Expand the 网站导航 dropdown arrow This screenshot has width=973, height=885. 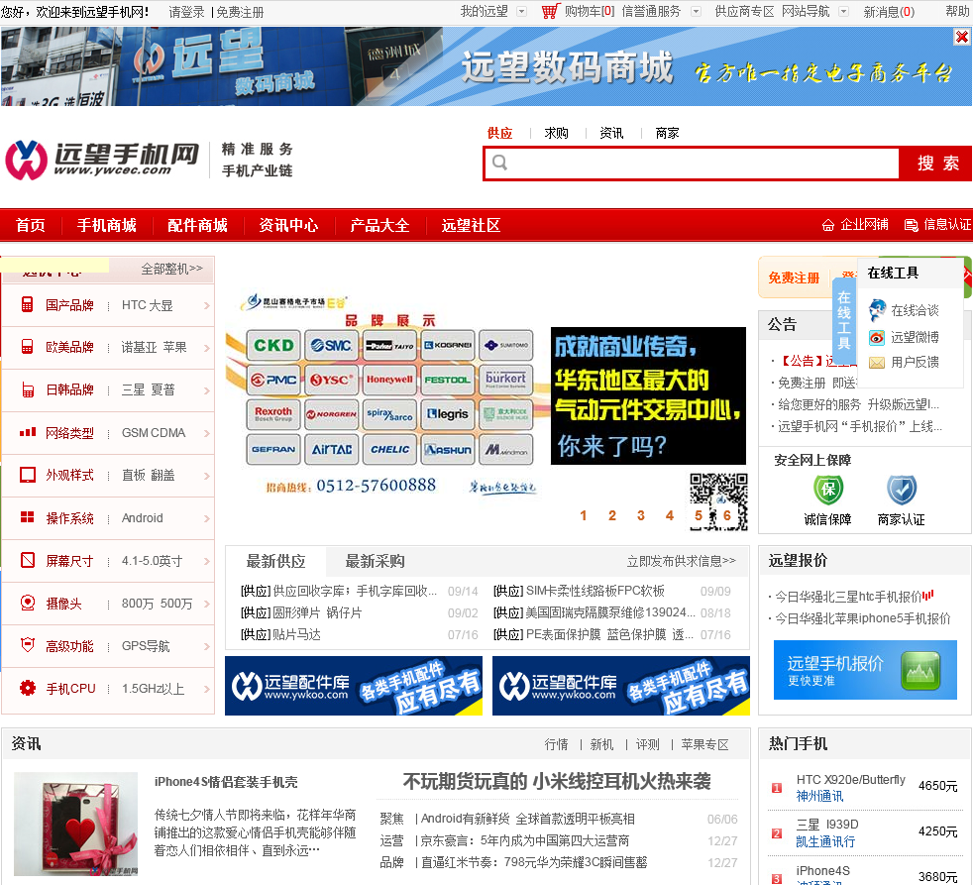click(x=843, y=11)
